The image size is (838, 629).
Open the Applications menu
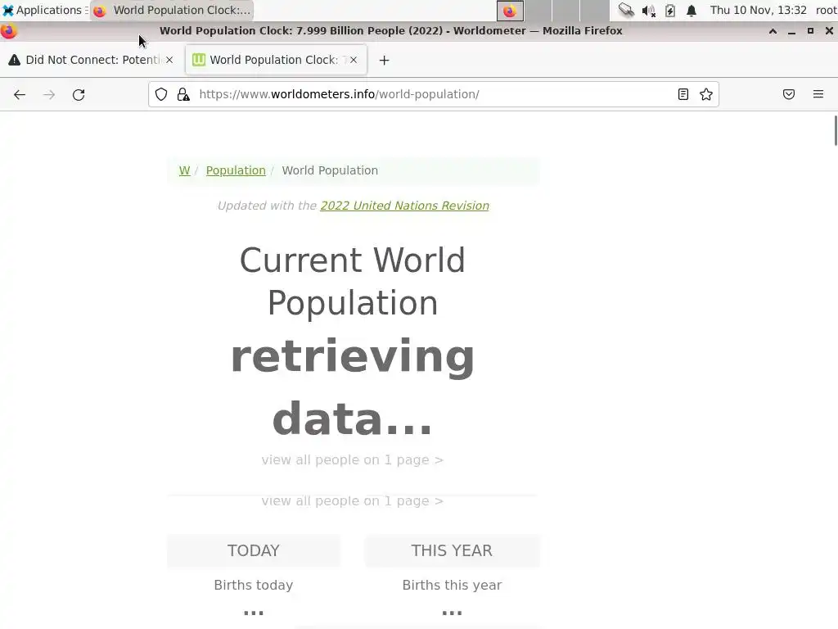tap(44, 10)
